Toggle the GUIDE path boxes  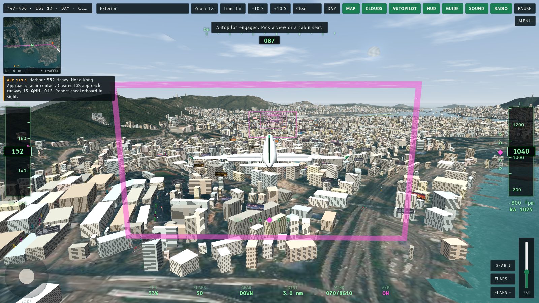452,8
